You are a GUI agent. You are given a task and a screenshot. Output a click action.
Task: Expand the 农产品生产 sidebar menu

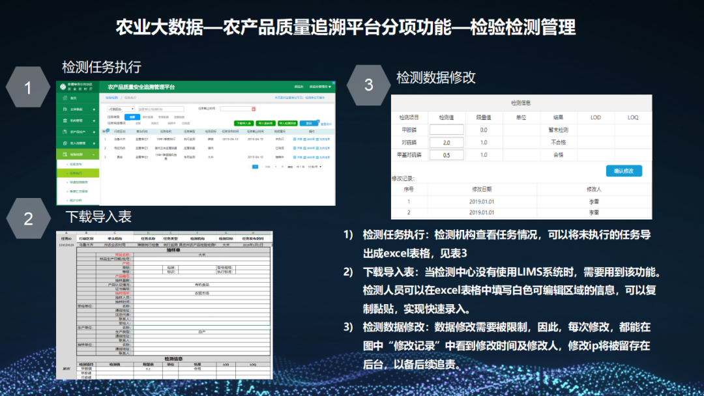pyautogui.click(x=94, y=132)
